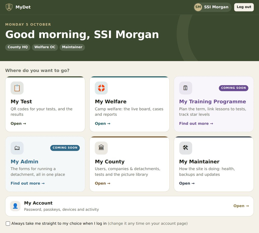Tick the always take me straight checkbox

point(8,224)
